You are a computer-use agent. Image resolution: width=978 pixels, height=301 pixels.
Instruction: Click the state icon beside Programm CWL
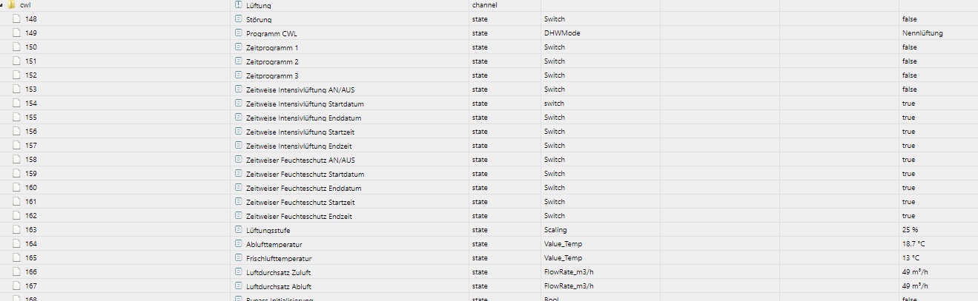(x=239, y=33)
